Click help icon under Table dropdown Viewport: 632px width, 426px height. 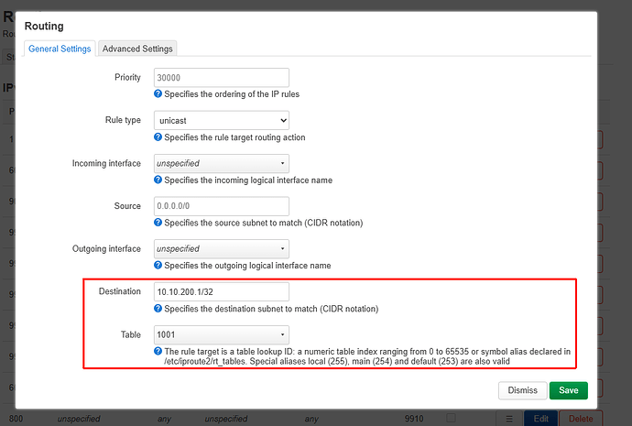click(x=158, y=351)
